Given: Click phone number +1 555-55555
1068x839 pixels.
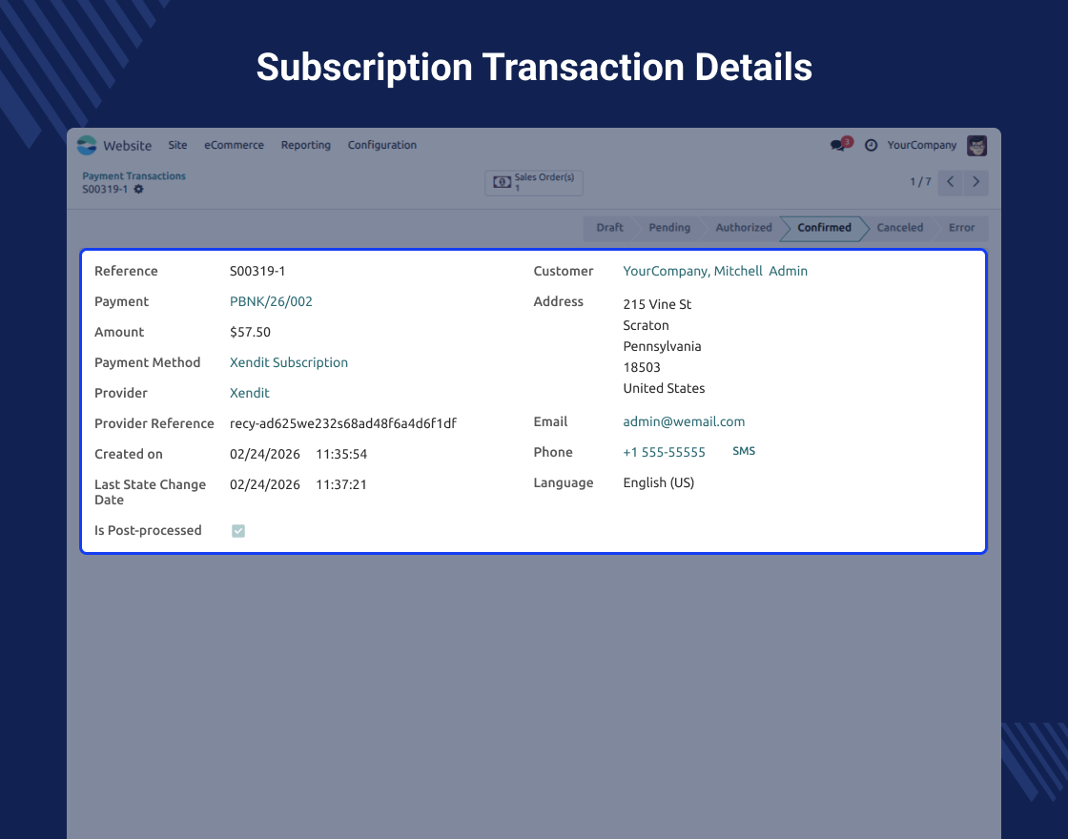Looking at the screenshot, I should [x=664, y=452].
